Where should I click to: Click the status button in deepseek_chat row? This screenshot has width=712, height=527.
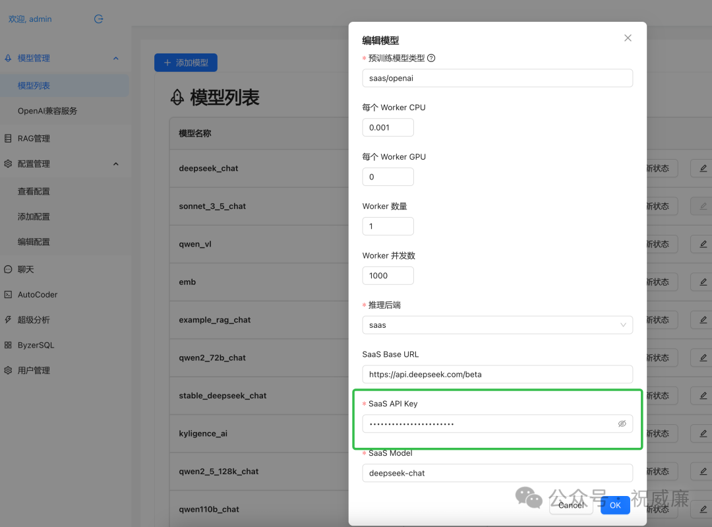tap(661, 169)
